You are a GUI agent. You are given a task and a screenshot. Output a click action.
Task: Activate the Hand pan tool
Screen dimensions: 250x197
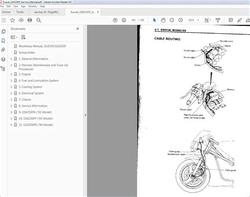[163, 20]
